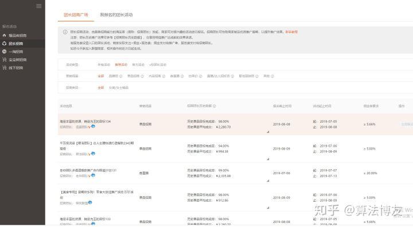413x227 pixels.
Task: Click the 一淘招商 sidebar icon
Action: tap(4, 52)
